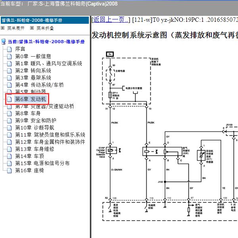Click the page icon next to 第10章

(x=10, y=128)
